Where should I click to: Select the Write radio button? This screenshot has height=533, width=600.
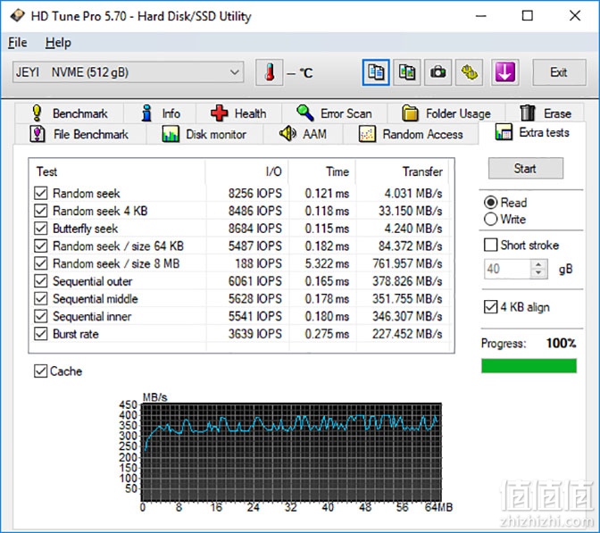(490, 220)
